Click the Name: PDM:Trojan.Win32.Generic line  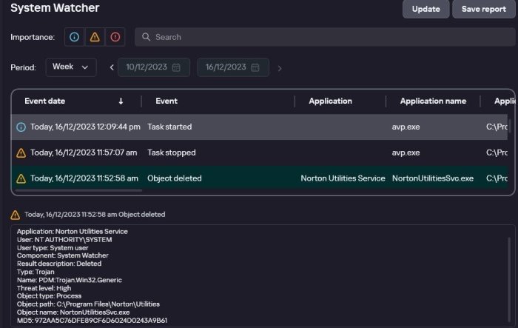click(x=70, y=280)
